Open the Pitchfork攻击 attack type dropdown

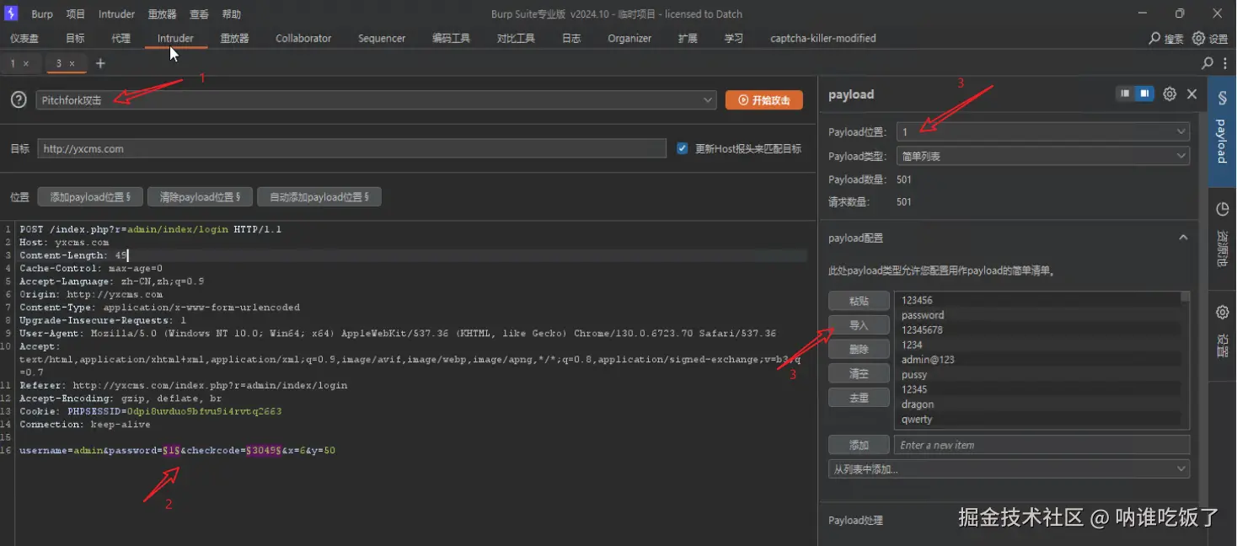pos(376,100)
